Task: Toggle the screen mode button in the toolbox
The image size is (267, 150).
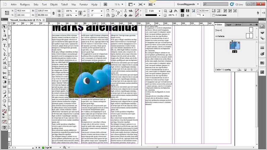Action: point(4,127)
